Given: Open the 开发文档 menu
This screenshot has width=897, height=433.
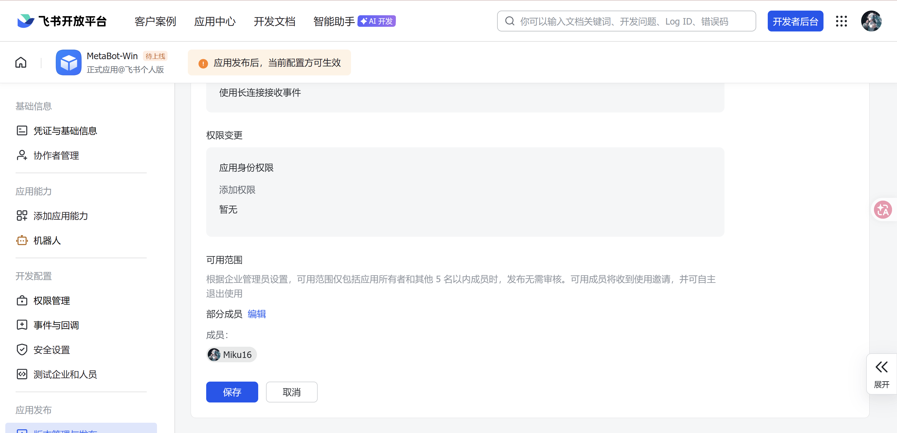Looking at the screenshot, I should (274, 21).
